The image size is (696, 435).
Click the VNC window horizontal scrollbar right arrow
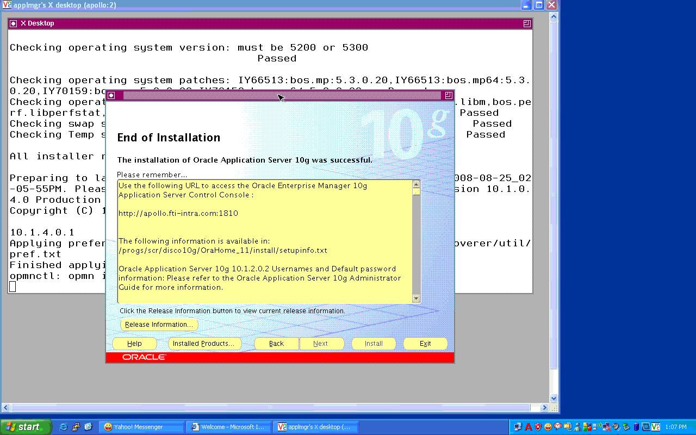pyautogui.click(x=544, y=407)
